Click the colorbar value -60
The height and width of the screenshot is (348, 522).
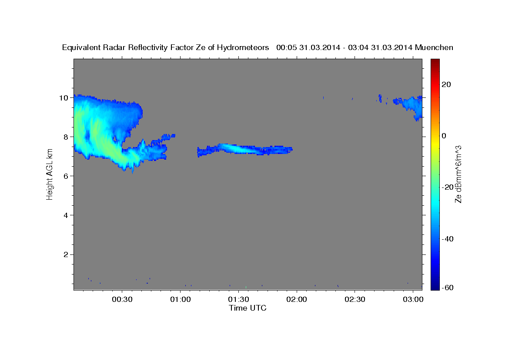click(448, 288)
